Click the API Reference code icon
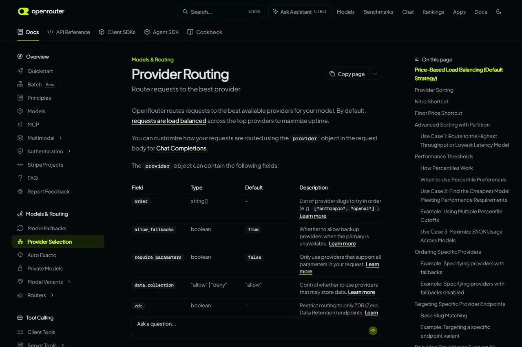Image resolution: width=522 pixels, height=347 pixels. (x=50, y=32)
